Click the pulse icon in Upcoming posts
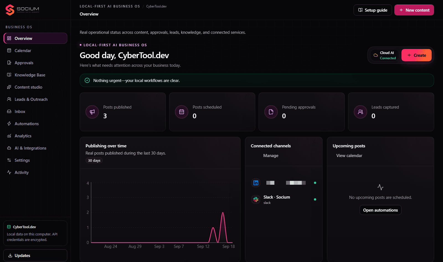 click(x=380, y=187)
